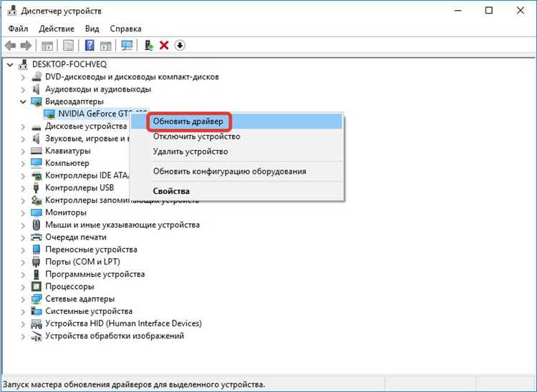Select Устройства обработки изображений row
This screenshot has width=537, height=392.
(115, 335)
